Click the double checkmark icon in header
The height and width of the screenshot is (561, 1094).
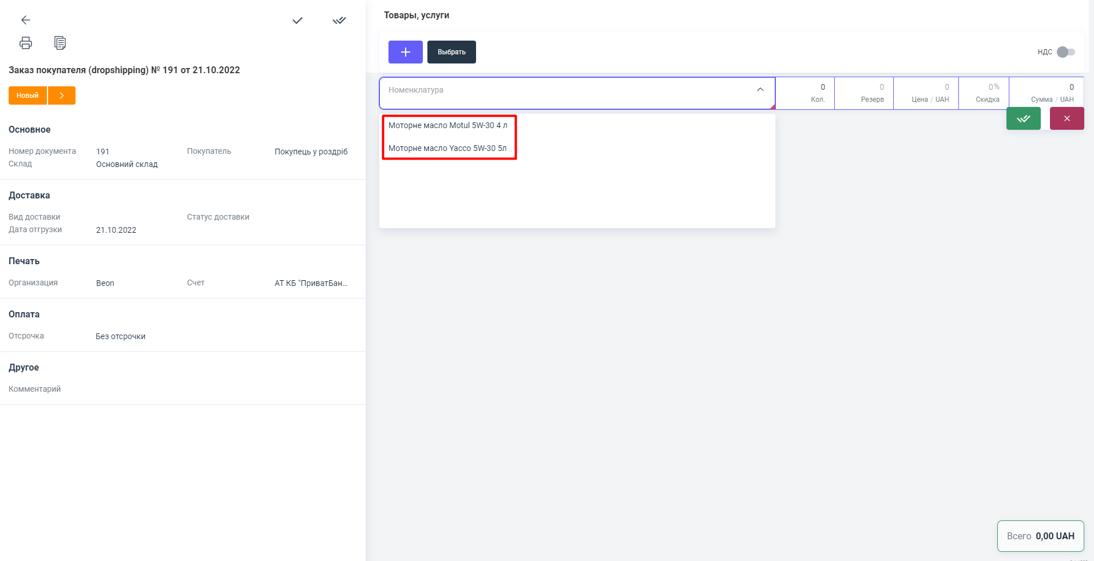click(339, 21)
